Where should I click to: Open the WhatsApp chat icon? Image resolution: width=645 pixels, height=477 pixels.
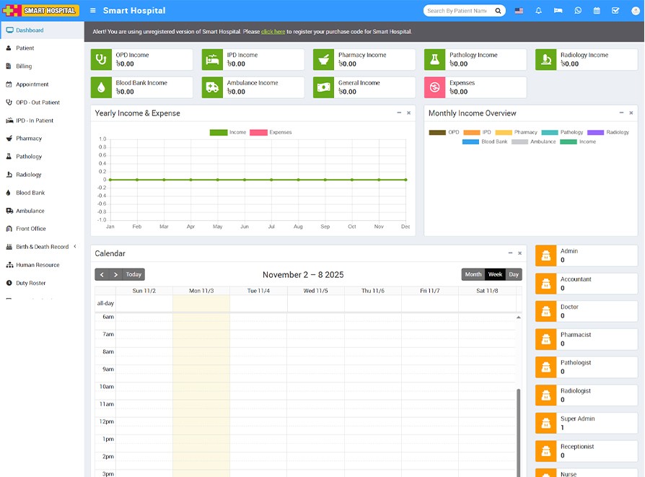[x=577, y=11]
